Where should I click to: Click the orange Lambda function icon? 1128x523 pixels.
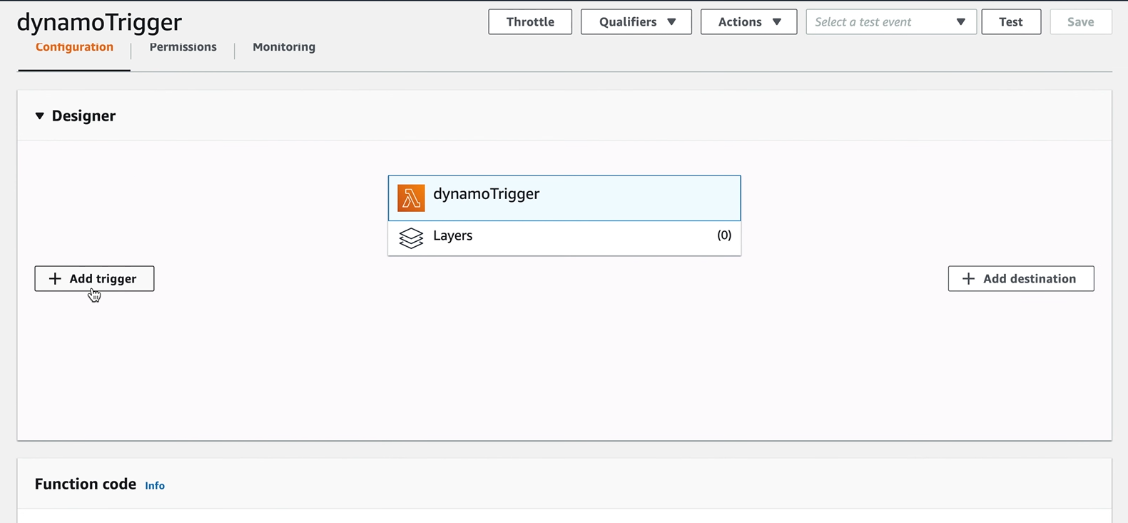[411, 198]
